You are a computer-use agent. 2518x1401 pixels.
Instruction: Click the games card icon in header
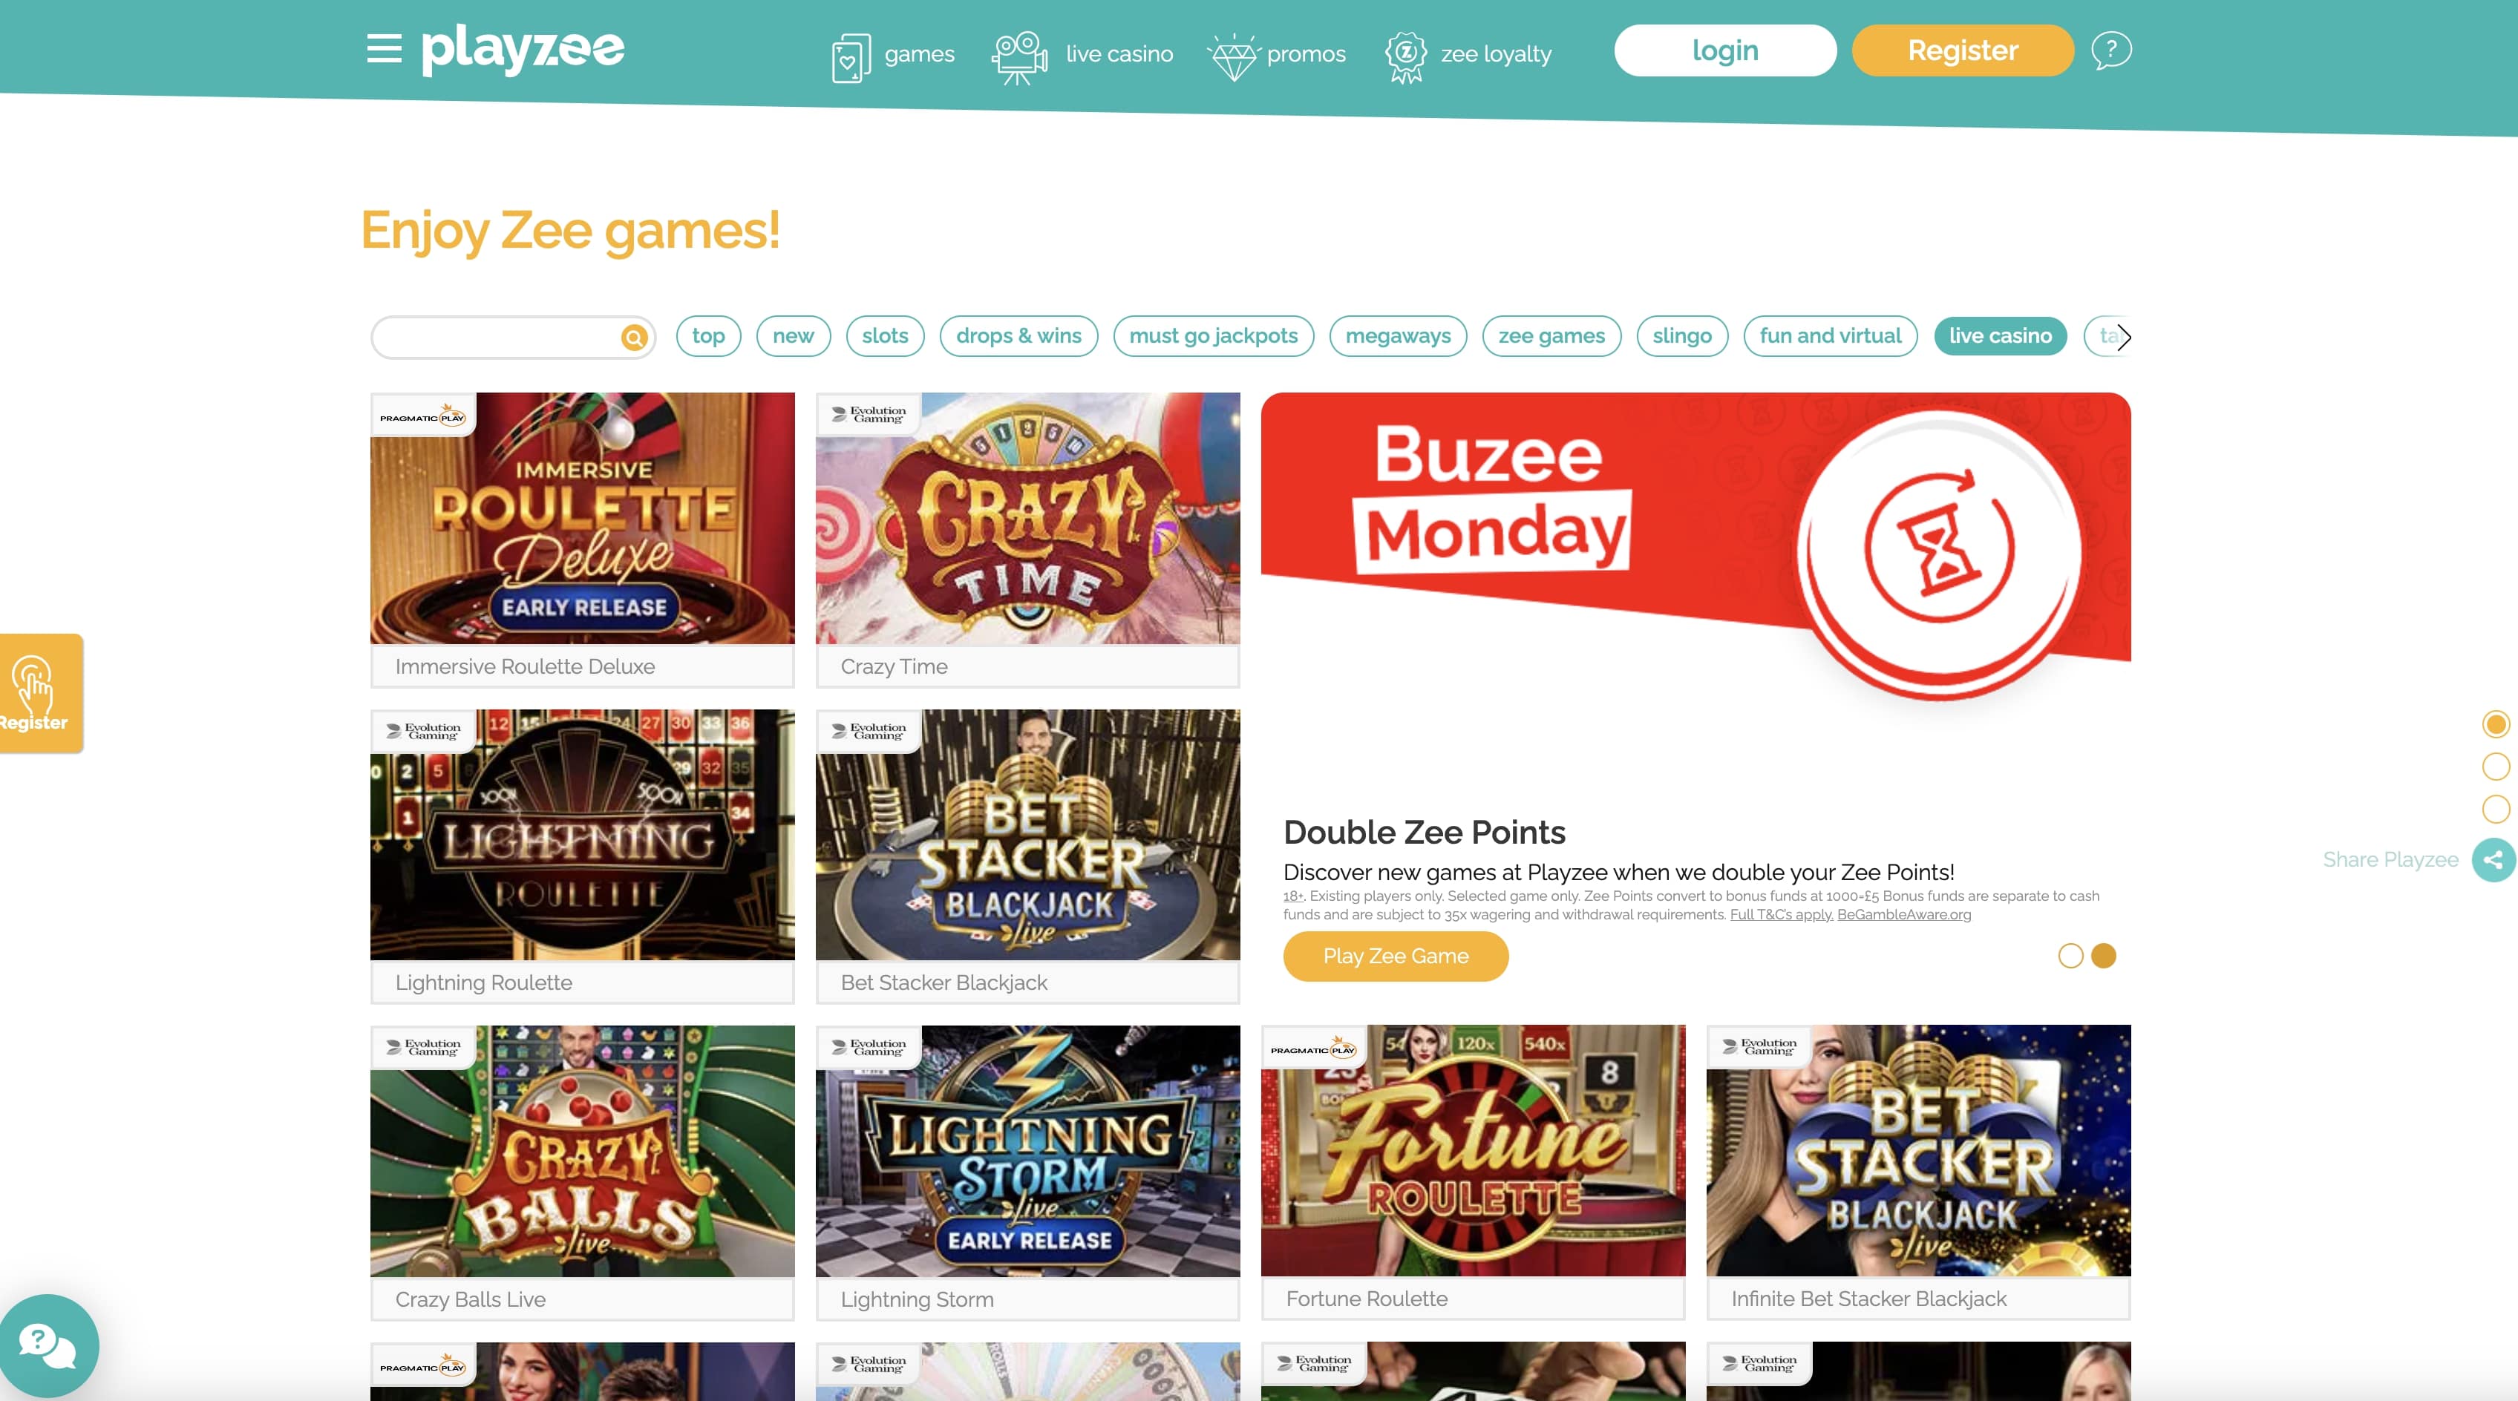pos(851,58)
